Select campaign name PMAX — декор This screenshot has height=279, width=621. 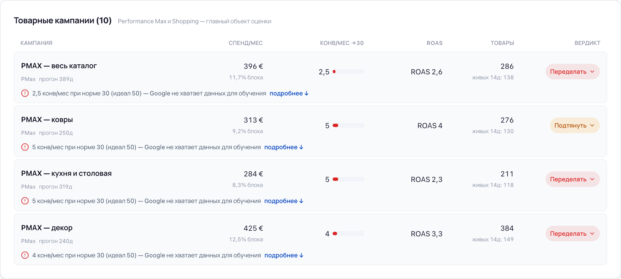click(x=47, y=228)
